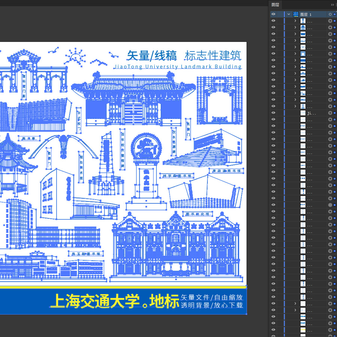Expand the sublayer directly above Ji... row
Viewport: 337px width, 337px height.
click(x=295, y=106)
